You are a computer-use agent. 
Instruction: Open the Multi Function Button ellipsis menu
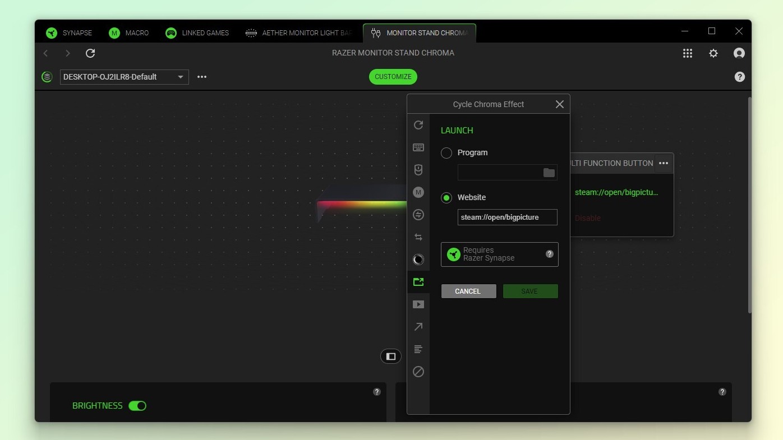pos(664,163)
